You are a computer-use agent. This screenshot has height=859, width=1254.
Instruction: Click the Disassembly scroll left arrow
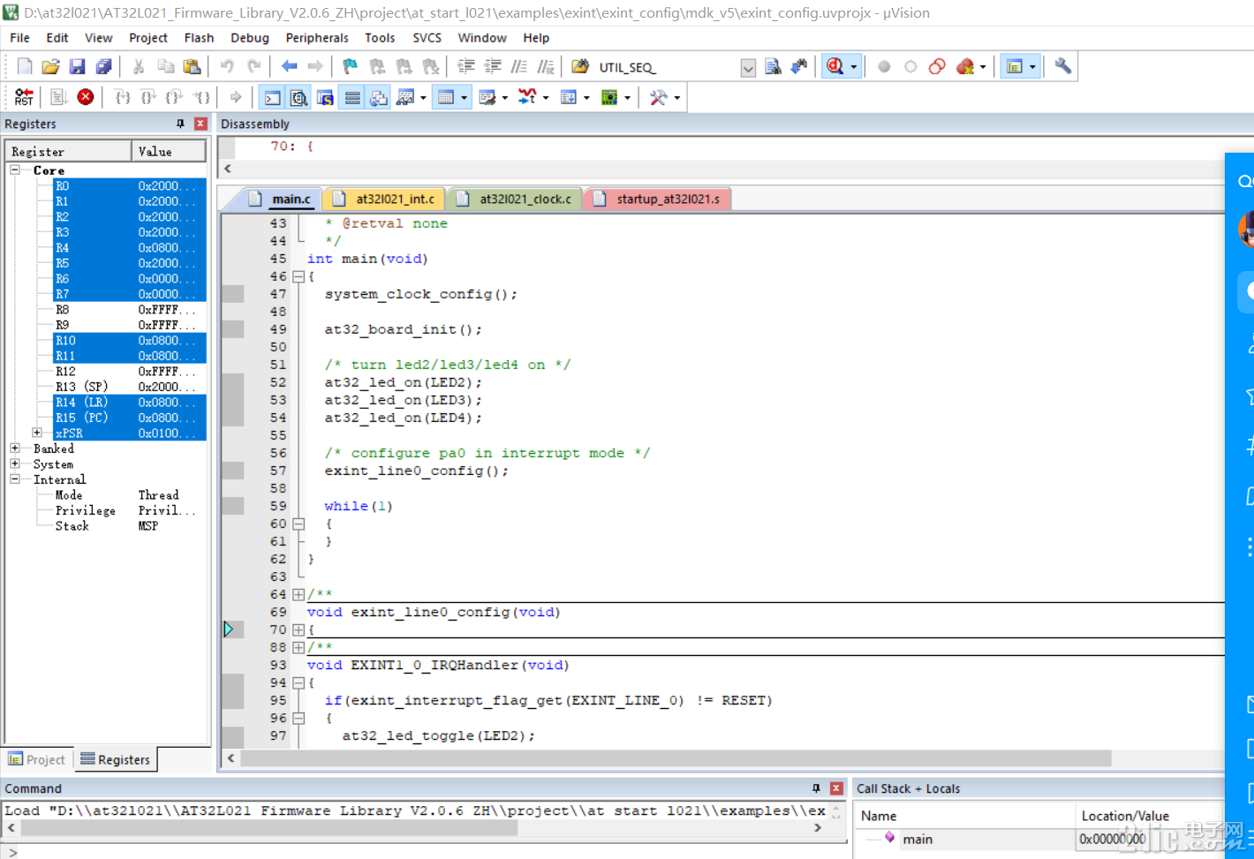click(x=228, y=168)
